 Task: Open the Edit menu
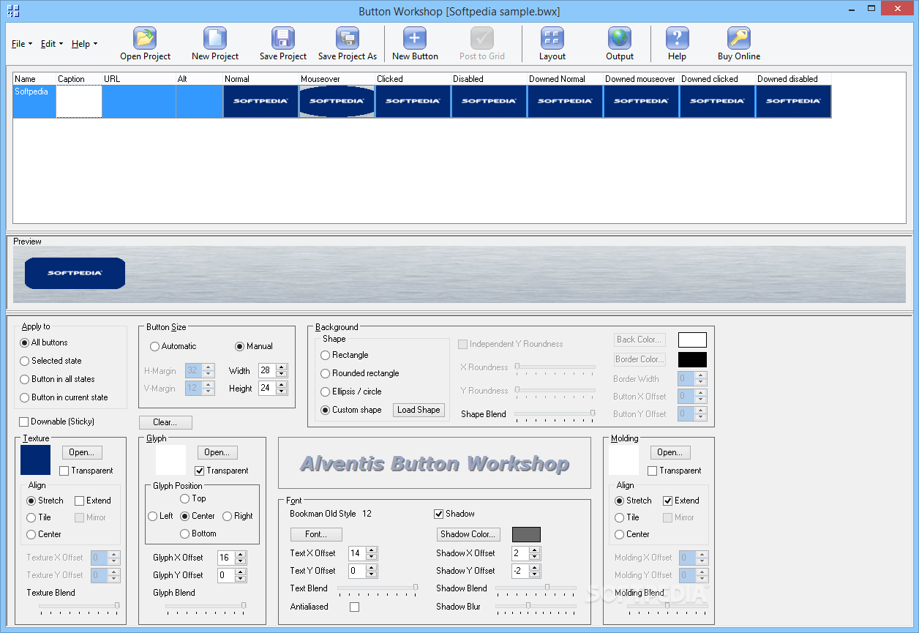coord(51,44)
